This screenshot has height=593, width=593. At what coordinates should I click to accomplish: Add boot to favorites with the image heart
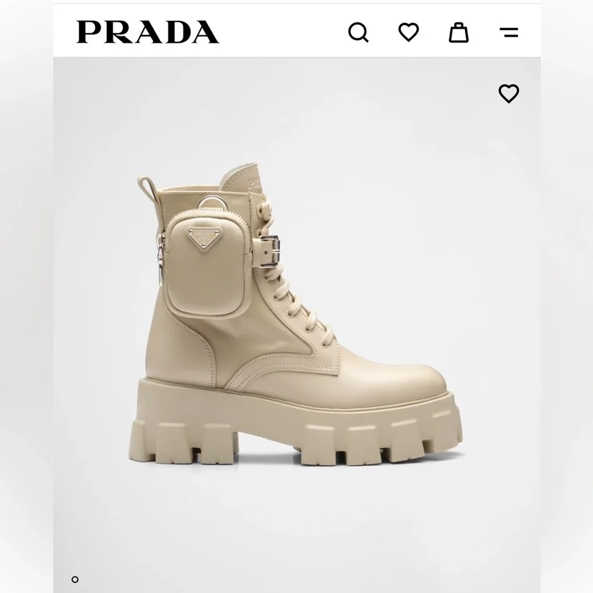509,94
